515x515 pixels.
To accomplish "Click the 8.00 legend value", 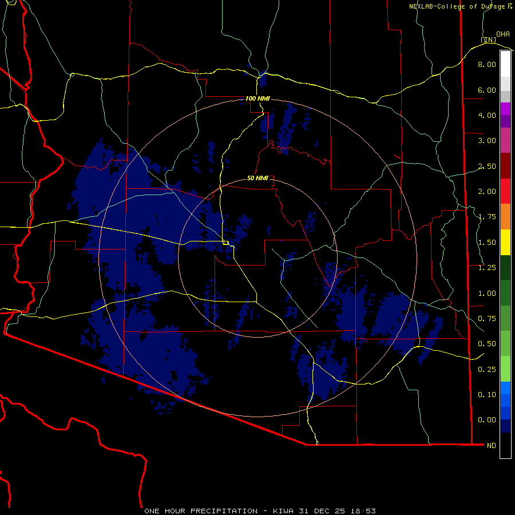I will click(x=487, y=64).
